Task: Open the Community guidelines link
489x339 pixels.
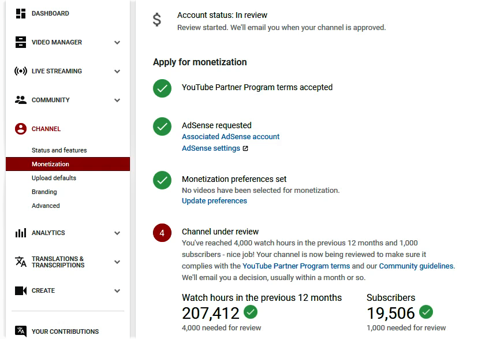Action: [416, 266]
